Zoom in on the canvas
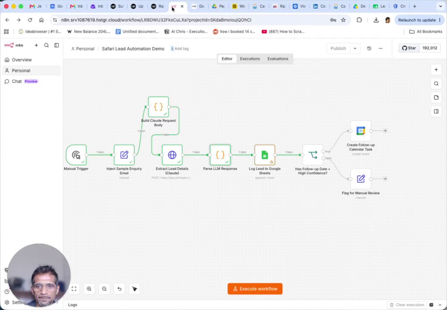 click(89, 289)
